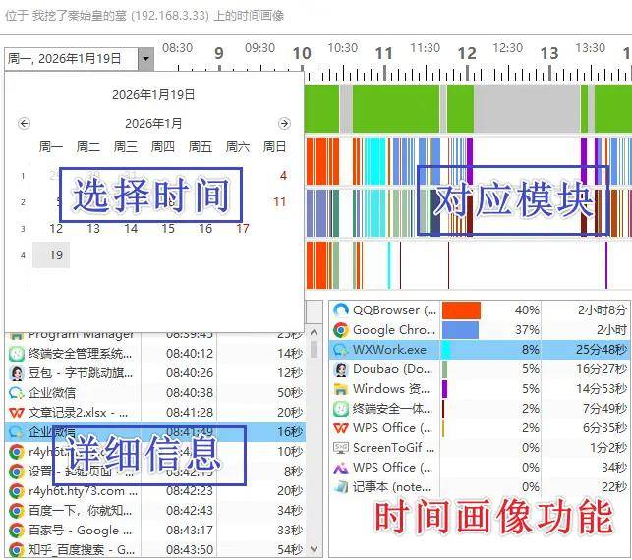632x560 pixels.
Task: Go to previous month in calendar
Action: pyautogui.click(x=25, y=123)
